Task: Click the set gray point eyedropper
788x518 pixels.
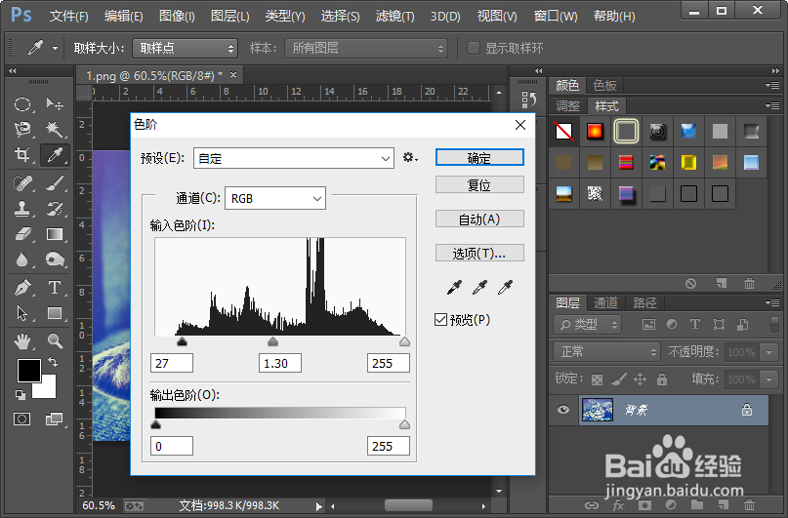Action: point(479,287)
